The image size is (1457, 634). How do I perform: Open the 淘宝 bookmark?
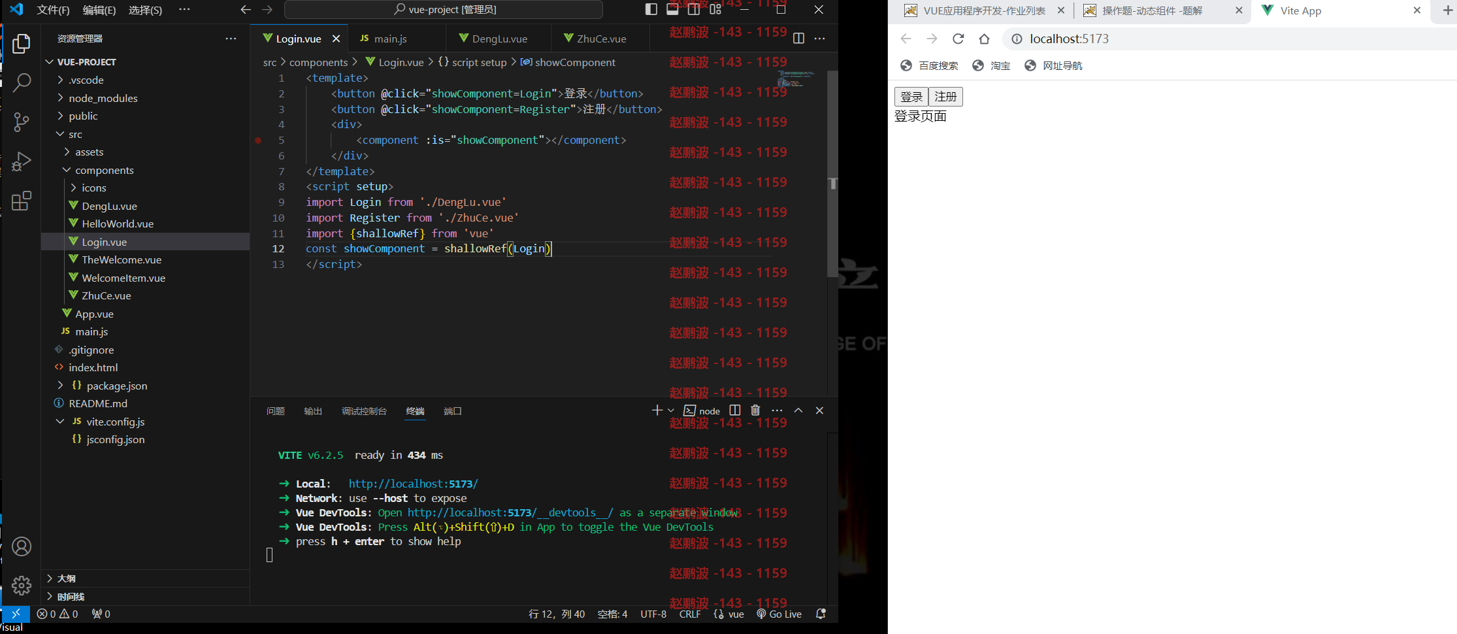click(x=991, y=65)
